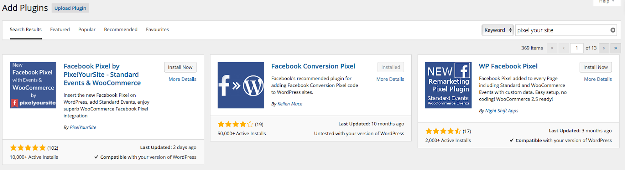This screenshot has width=625, height=170.
Task: Switch to the Featured tab
Action: 60,30
